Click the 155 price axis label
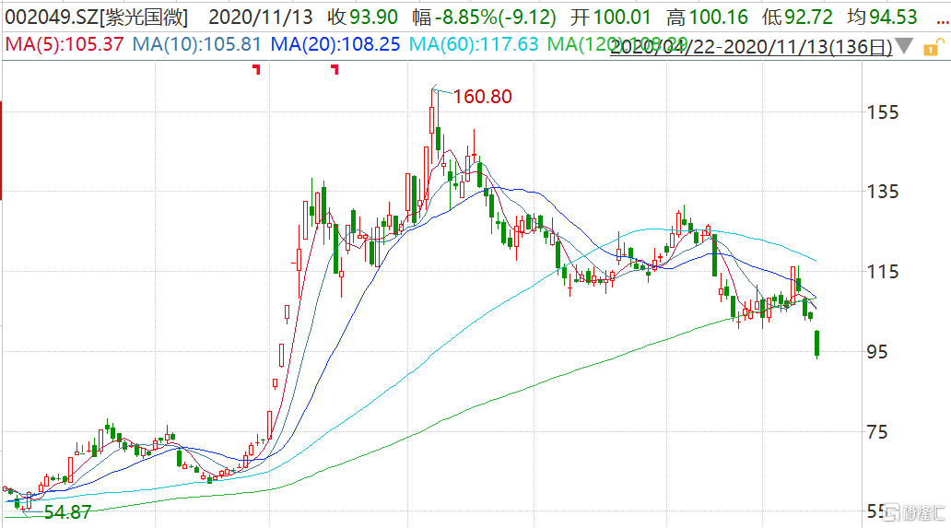The width and height of the screenshot is (951, 528). [883, 112]
